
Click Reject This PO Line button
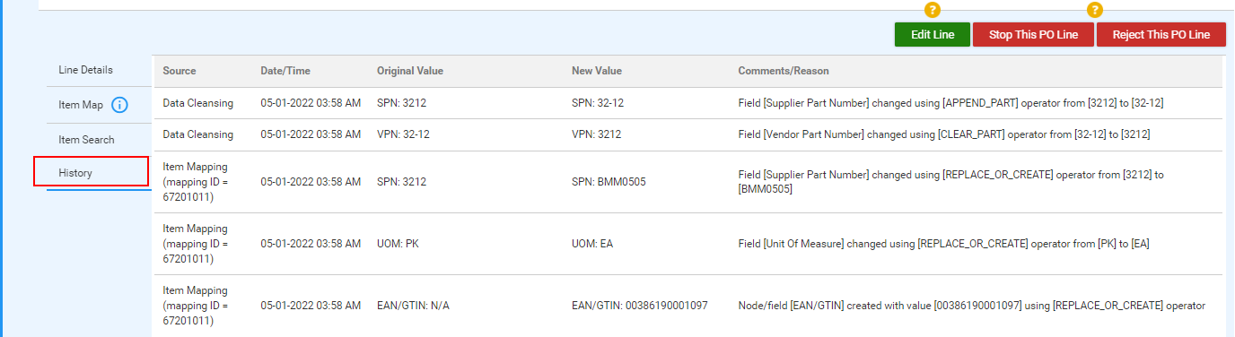pyautogui.click(x=1161, y=35)
